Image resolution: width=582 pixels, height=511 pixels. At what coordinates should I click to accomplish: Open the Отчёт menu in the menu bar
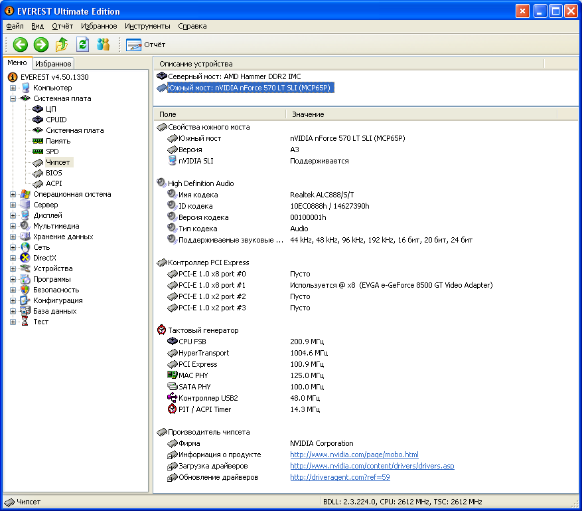click(x=62, y=26)
